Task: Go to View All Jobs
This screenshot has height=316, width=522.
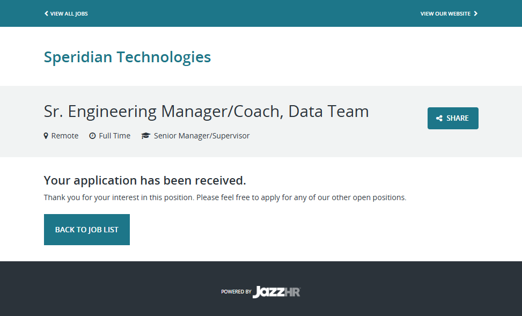Action: (x=69, y=13)
